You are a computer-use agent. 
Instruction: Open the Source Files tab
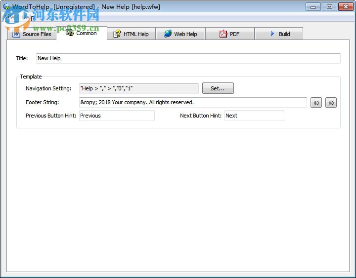pyautogui.click(x=32, y=34)
